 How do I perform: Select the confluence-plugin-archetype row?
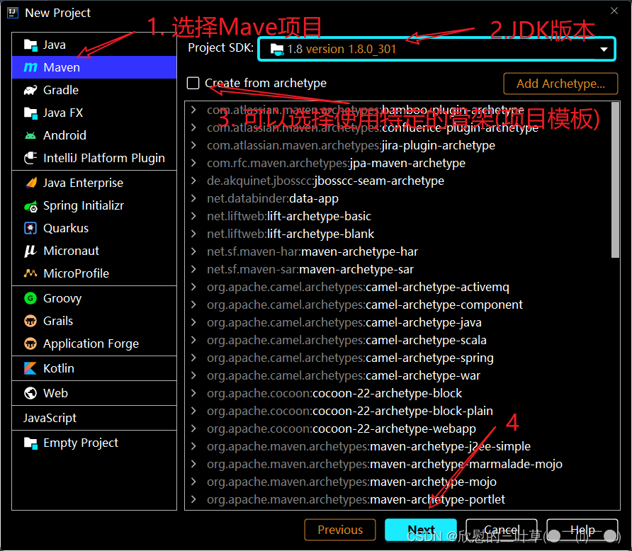pos(398,127)
